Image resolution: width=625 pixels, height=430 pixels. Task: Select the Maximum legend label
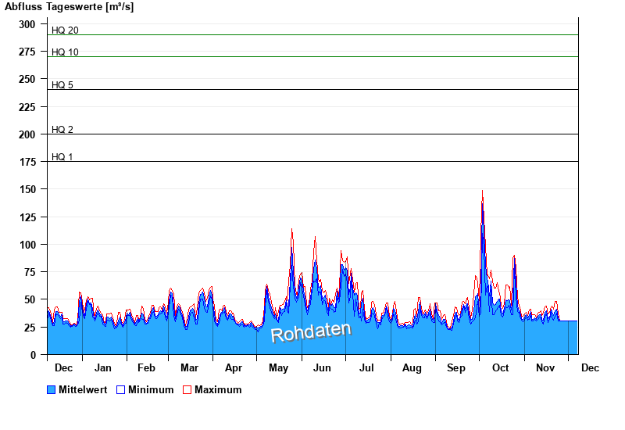tap(218, 389)
